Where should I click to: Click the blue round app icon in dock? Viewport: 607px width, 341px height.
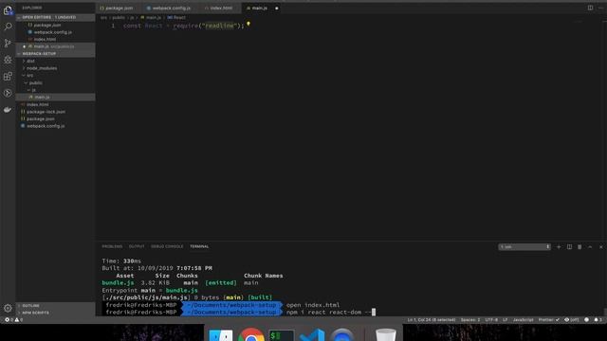(x=342, y=334)
